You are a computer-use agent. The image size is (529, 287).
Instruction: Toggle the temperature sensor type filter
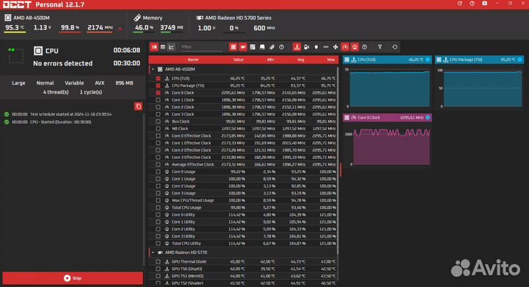(x=297, y=47)
